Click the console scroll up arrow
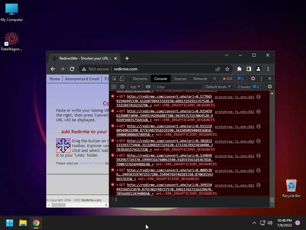Viewport: 306px width, 230px height. tap(272, 94)
